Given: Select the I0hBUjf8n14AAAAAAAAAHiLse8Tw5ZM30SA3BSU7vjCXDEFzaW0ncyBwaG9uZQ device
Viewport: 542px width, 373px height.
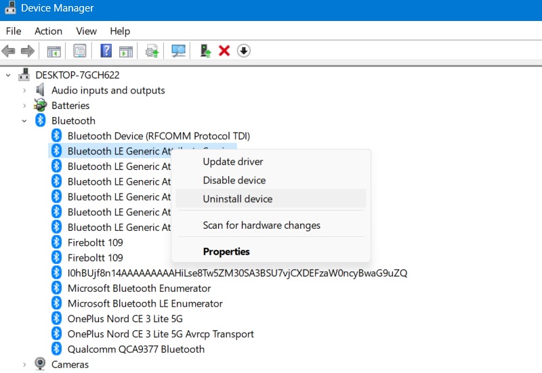Looking at the screenshot, I should [x=238, y=273].
